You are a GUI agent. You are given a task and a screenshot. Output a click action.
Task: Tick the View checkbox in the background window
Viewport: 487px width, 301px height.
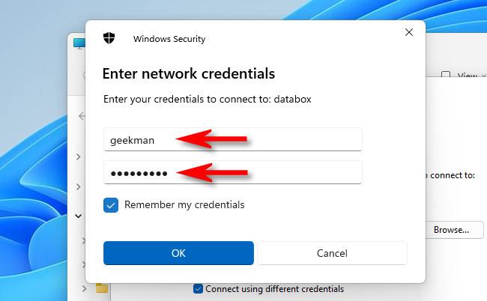click(x=446, y=76)
